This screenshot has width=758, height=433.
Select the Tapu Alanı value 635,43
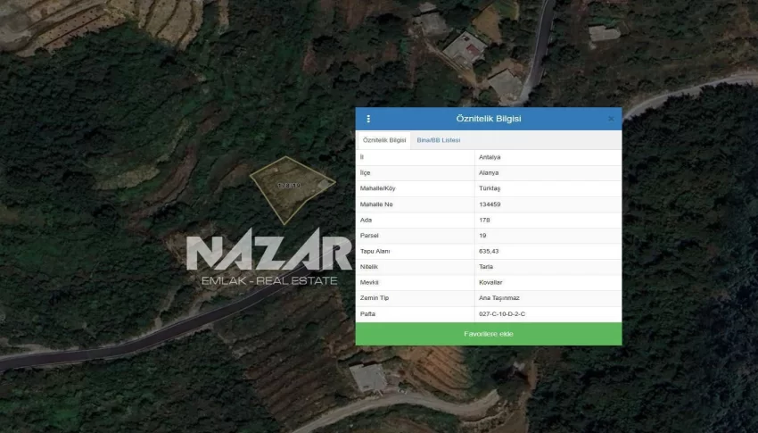pos(490,251)
